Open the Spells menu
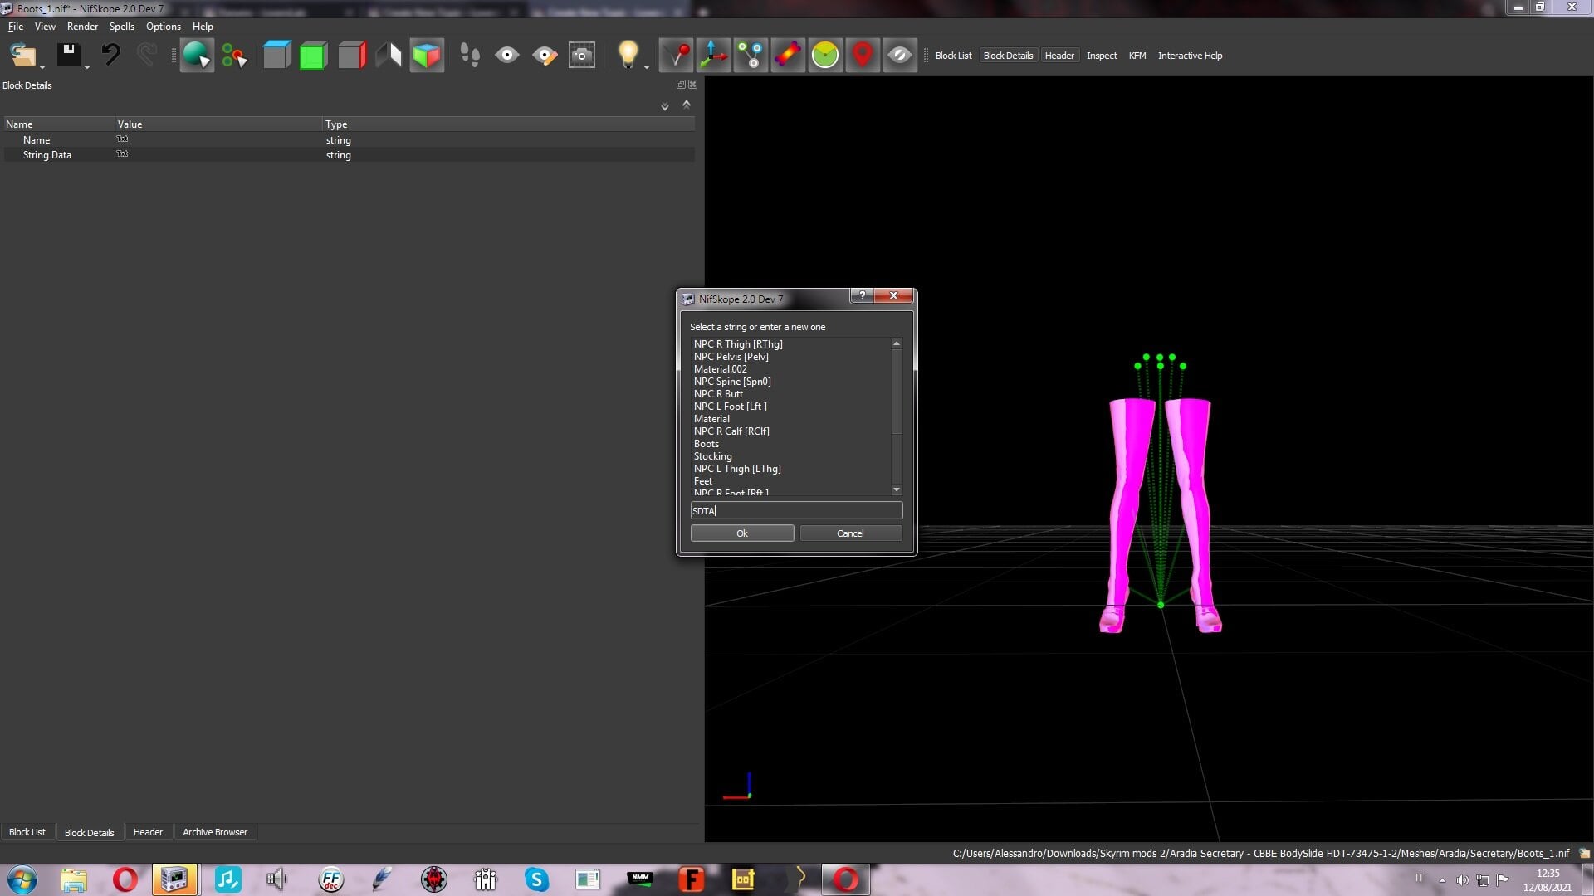The height and width of the screenshot is (896, 1594). pyautogui.click(x=121, y=26)
